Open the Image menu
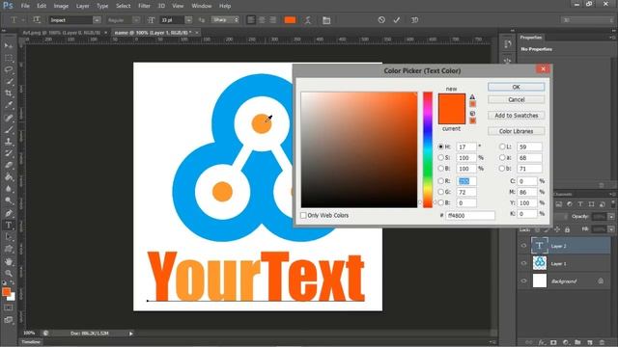The height and width of the screenshot is (347, 618). point(61,6)
